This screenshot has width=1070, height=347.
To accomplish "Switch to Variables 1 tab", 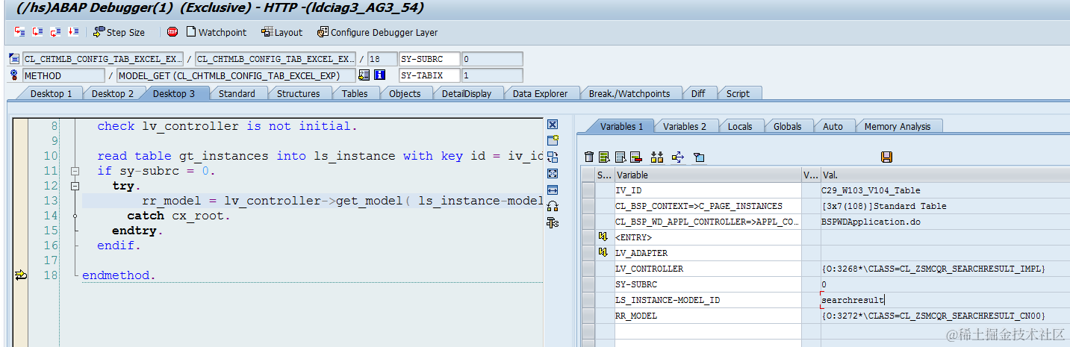I will tap(621, 126).
